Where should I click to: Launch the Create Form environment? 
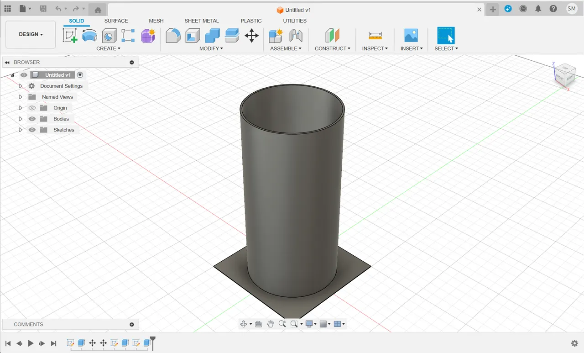[148, 35]
